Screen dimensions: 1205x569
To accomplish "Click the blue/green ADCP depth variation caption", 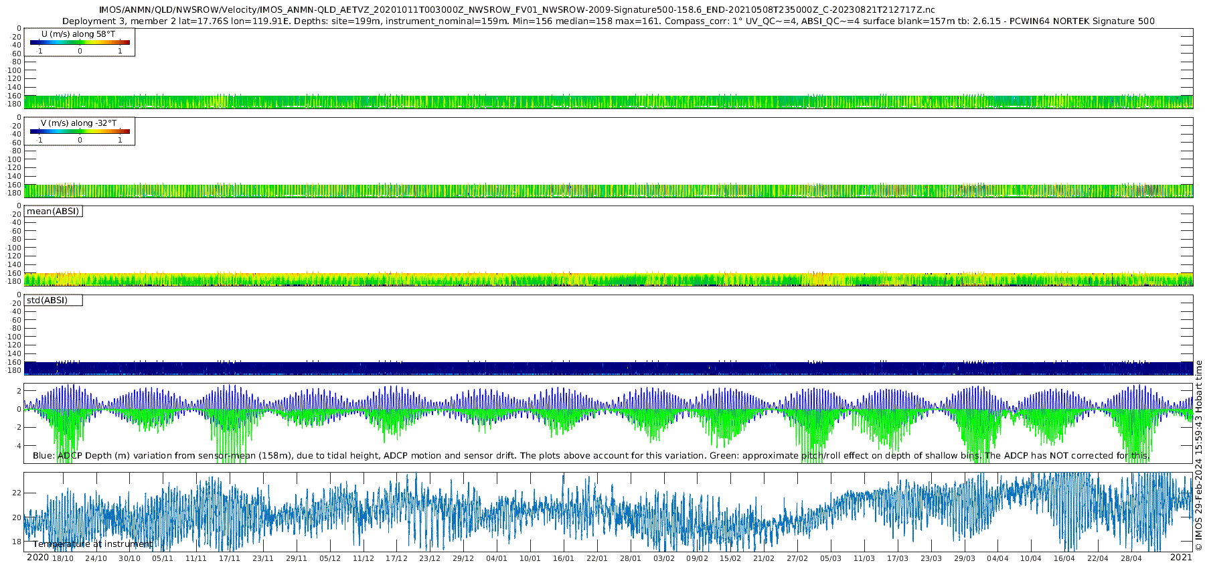I will point(590,456).
